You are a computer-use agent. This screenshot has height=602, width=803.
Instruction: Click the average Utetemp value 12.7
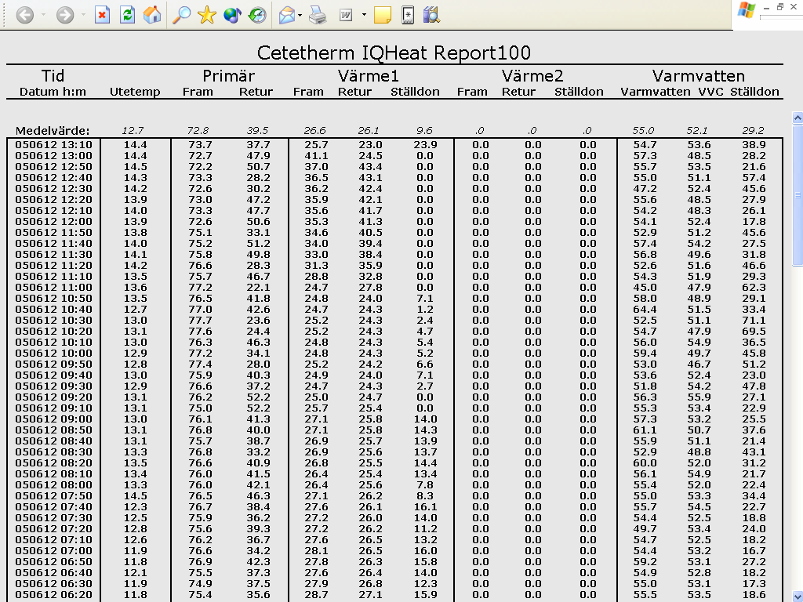(x=133, y=131)
